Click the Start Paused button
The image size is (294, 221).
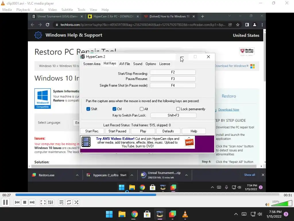(117, 131)
